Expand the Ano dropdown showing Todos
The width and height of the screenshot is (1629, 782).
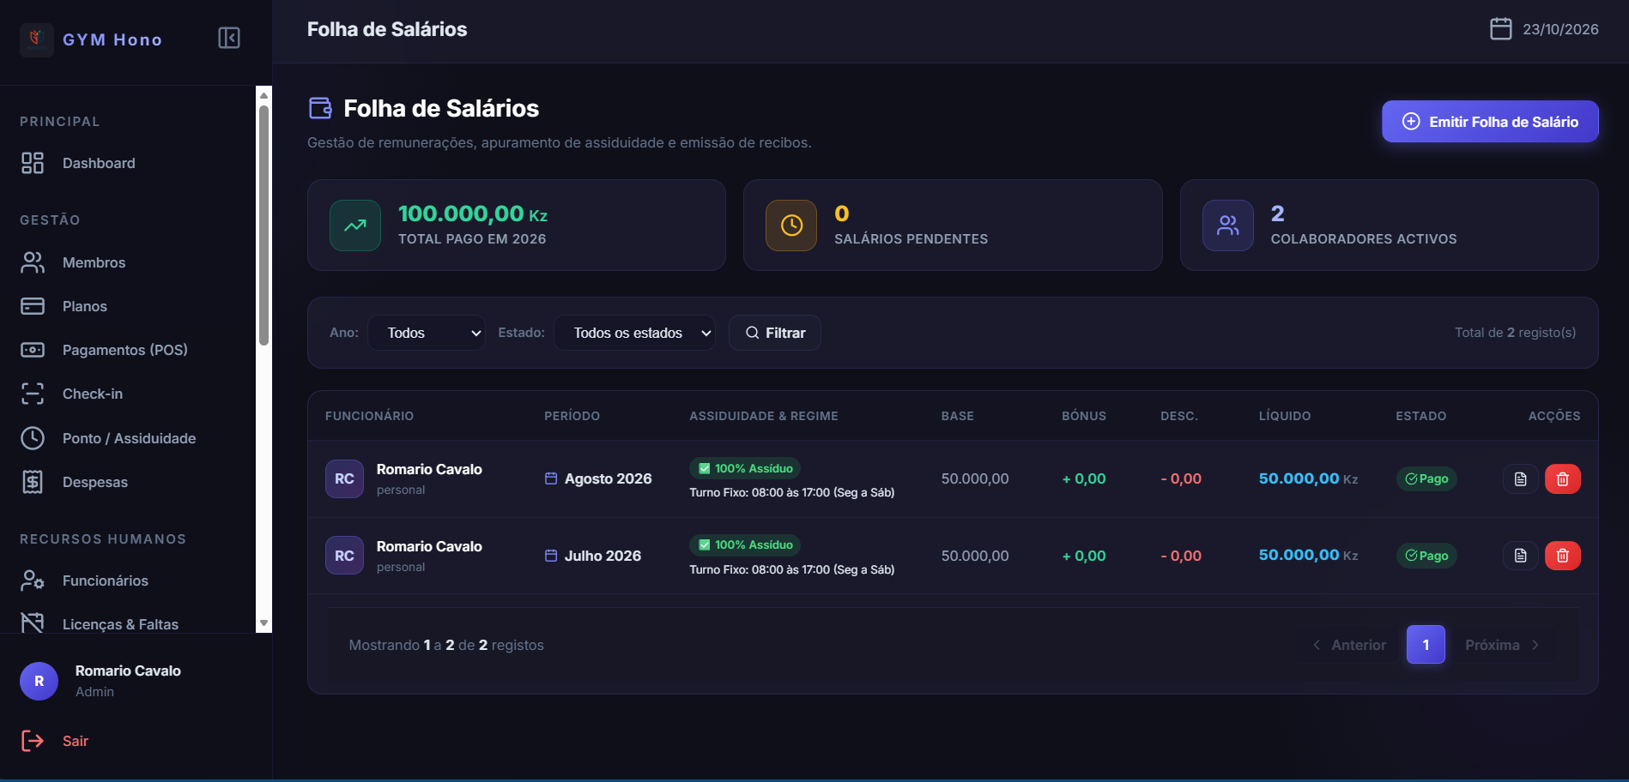point(427,333)
